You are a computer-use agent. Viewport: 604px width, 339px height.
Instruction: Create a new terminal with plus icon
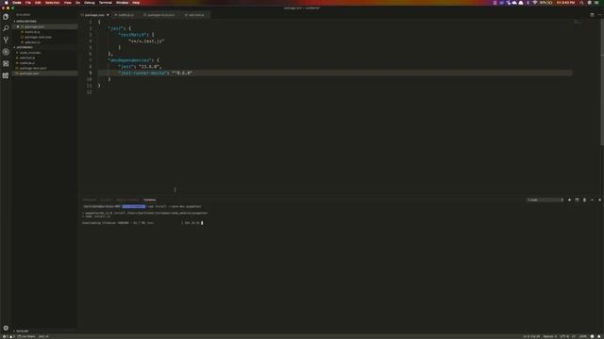tap(569, 200)
